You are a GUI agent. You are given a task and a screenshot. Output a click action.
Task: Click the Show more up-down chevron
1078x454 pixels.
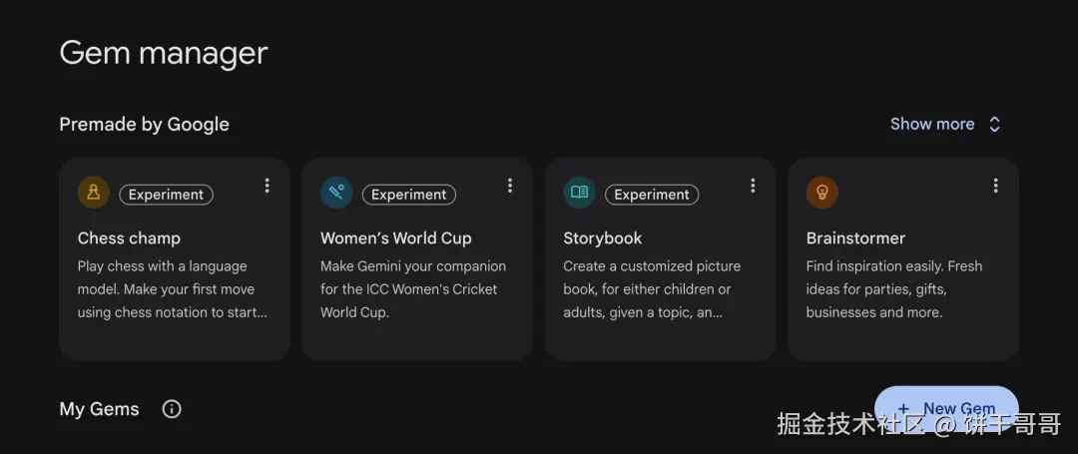pos(994,125)
